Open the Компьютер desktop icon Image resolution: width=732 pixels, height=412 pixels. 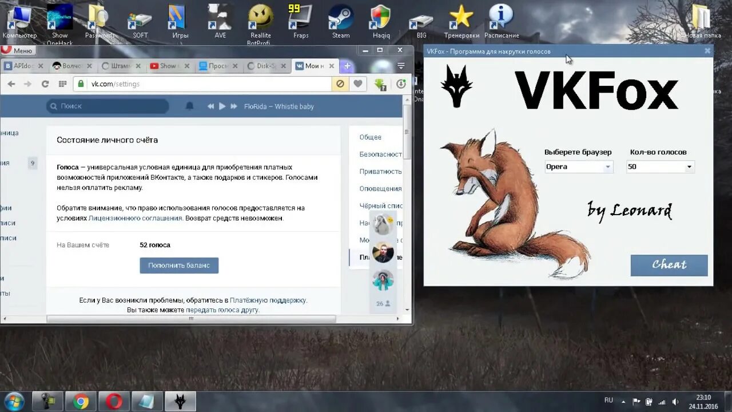click(x=19, y=21)
